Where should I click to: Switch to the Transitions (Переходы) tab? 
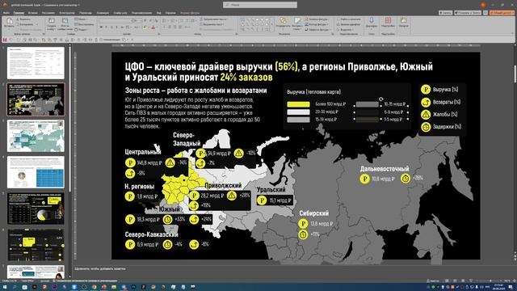pos(86,13)
